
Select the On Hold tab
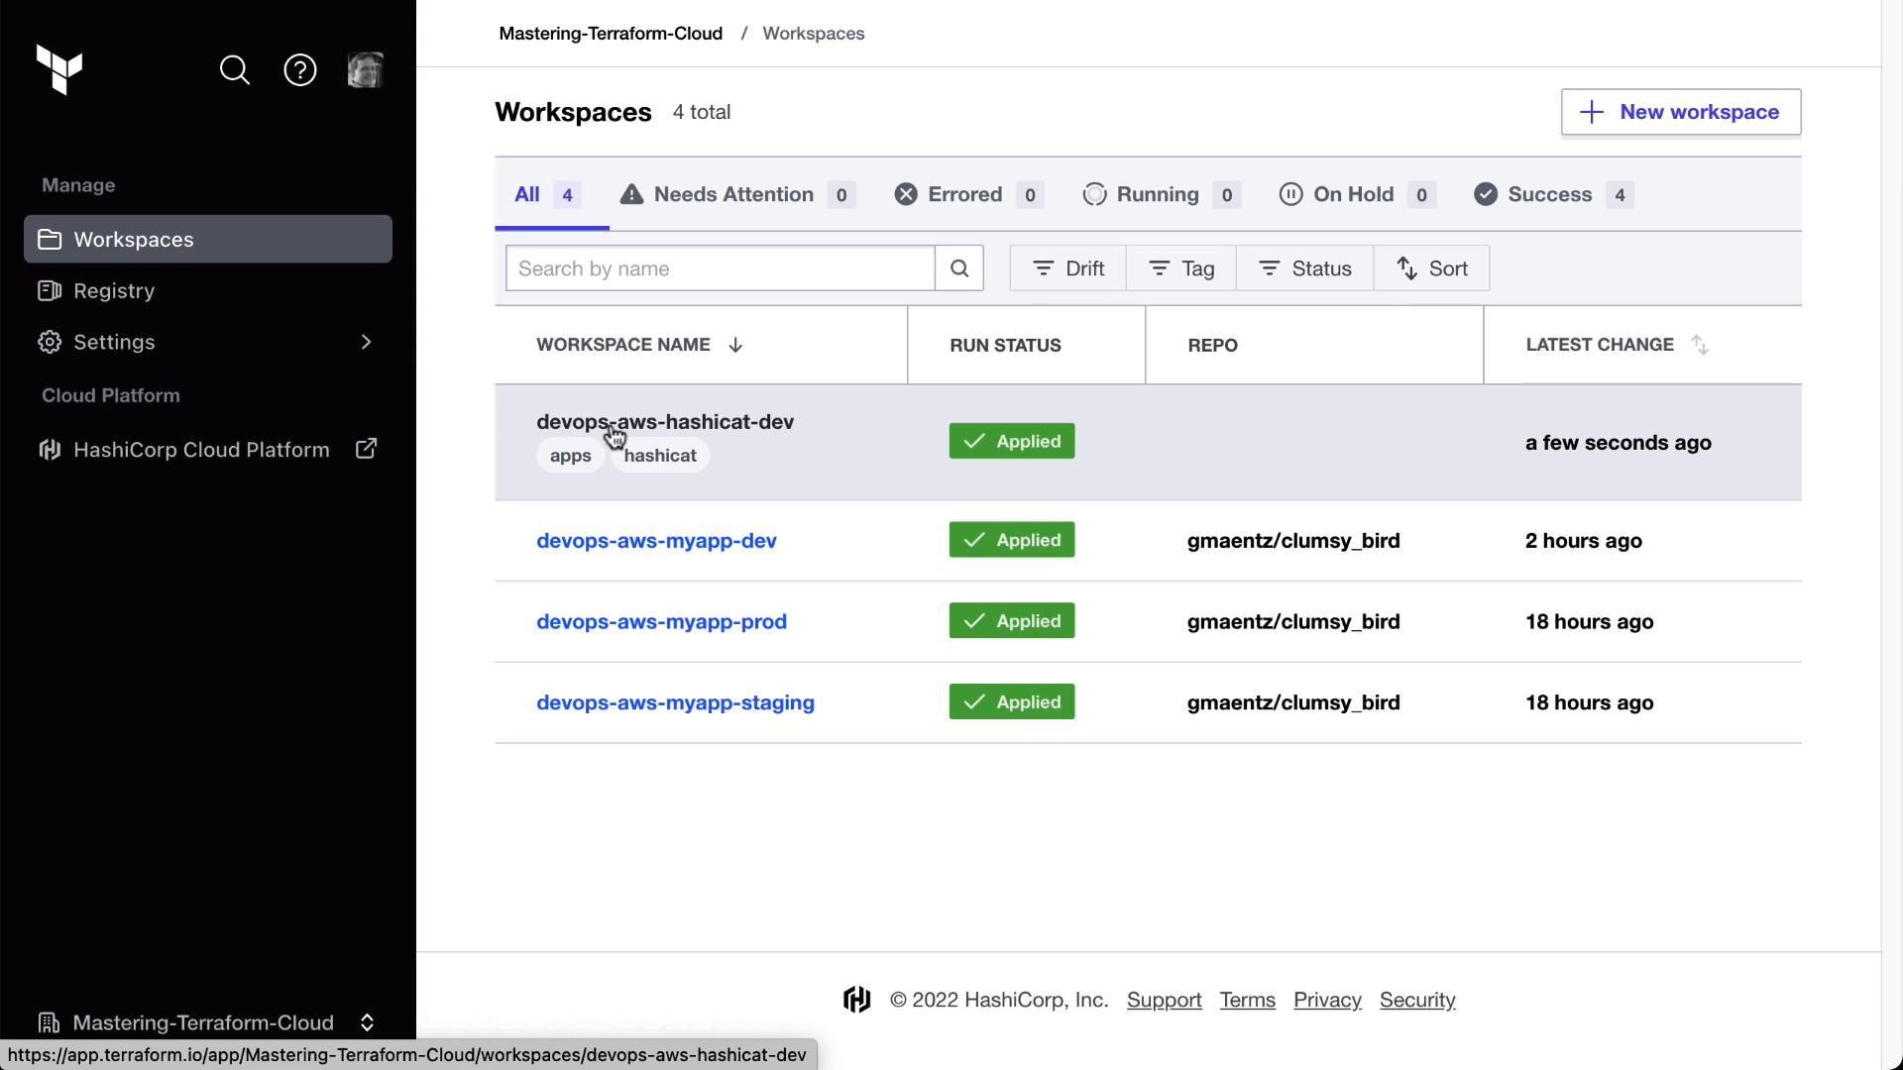pyautogui.click(x=1357, y=194)
